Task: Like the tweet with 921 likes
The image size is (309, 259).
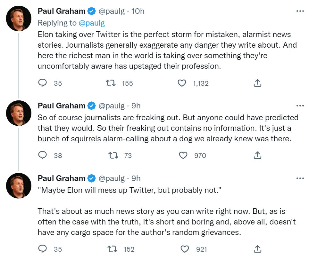Action: pyautogui.click(x=185, y=249)
